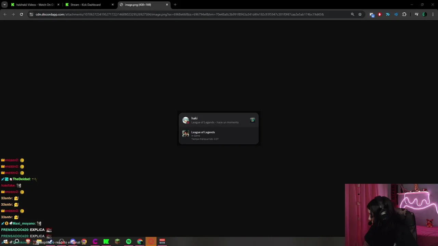The width and height of the screenshot is (438, 246).
Task: Click TheDeidad chat message
Action: coord(19,179)
